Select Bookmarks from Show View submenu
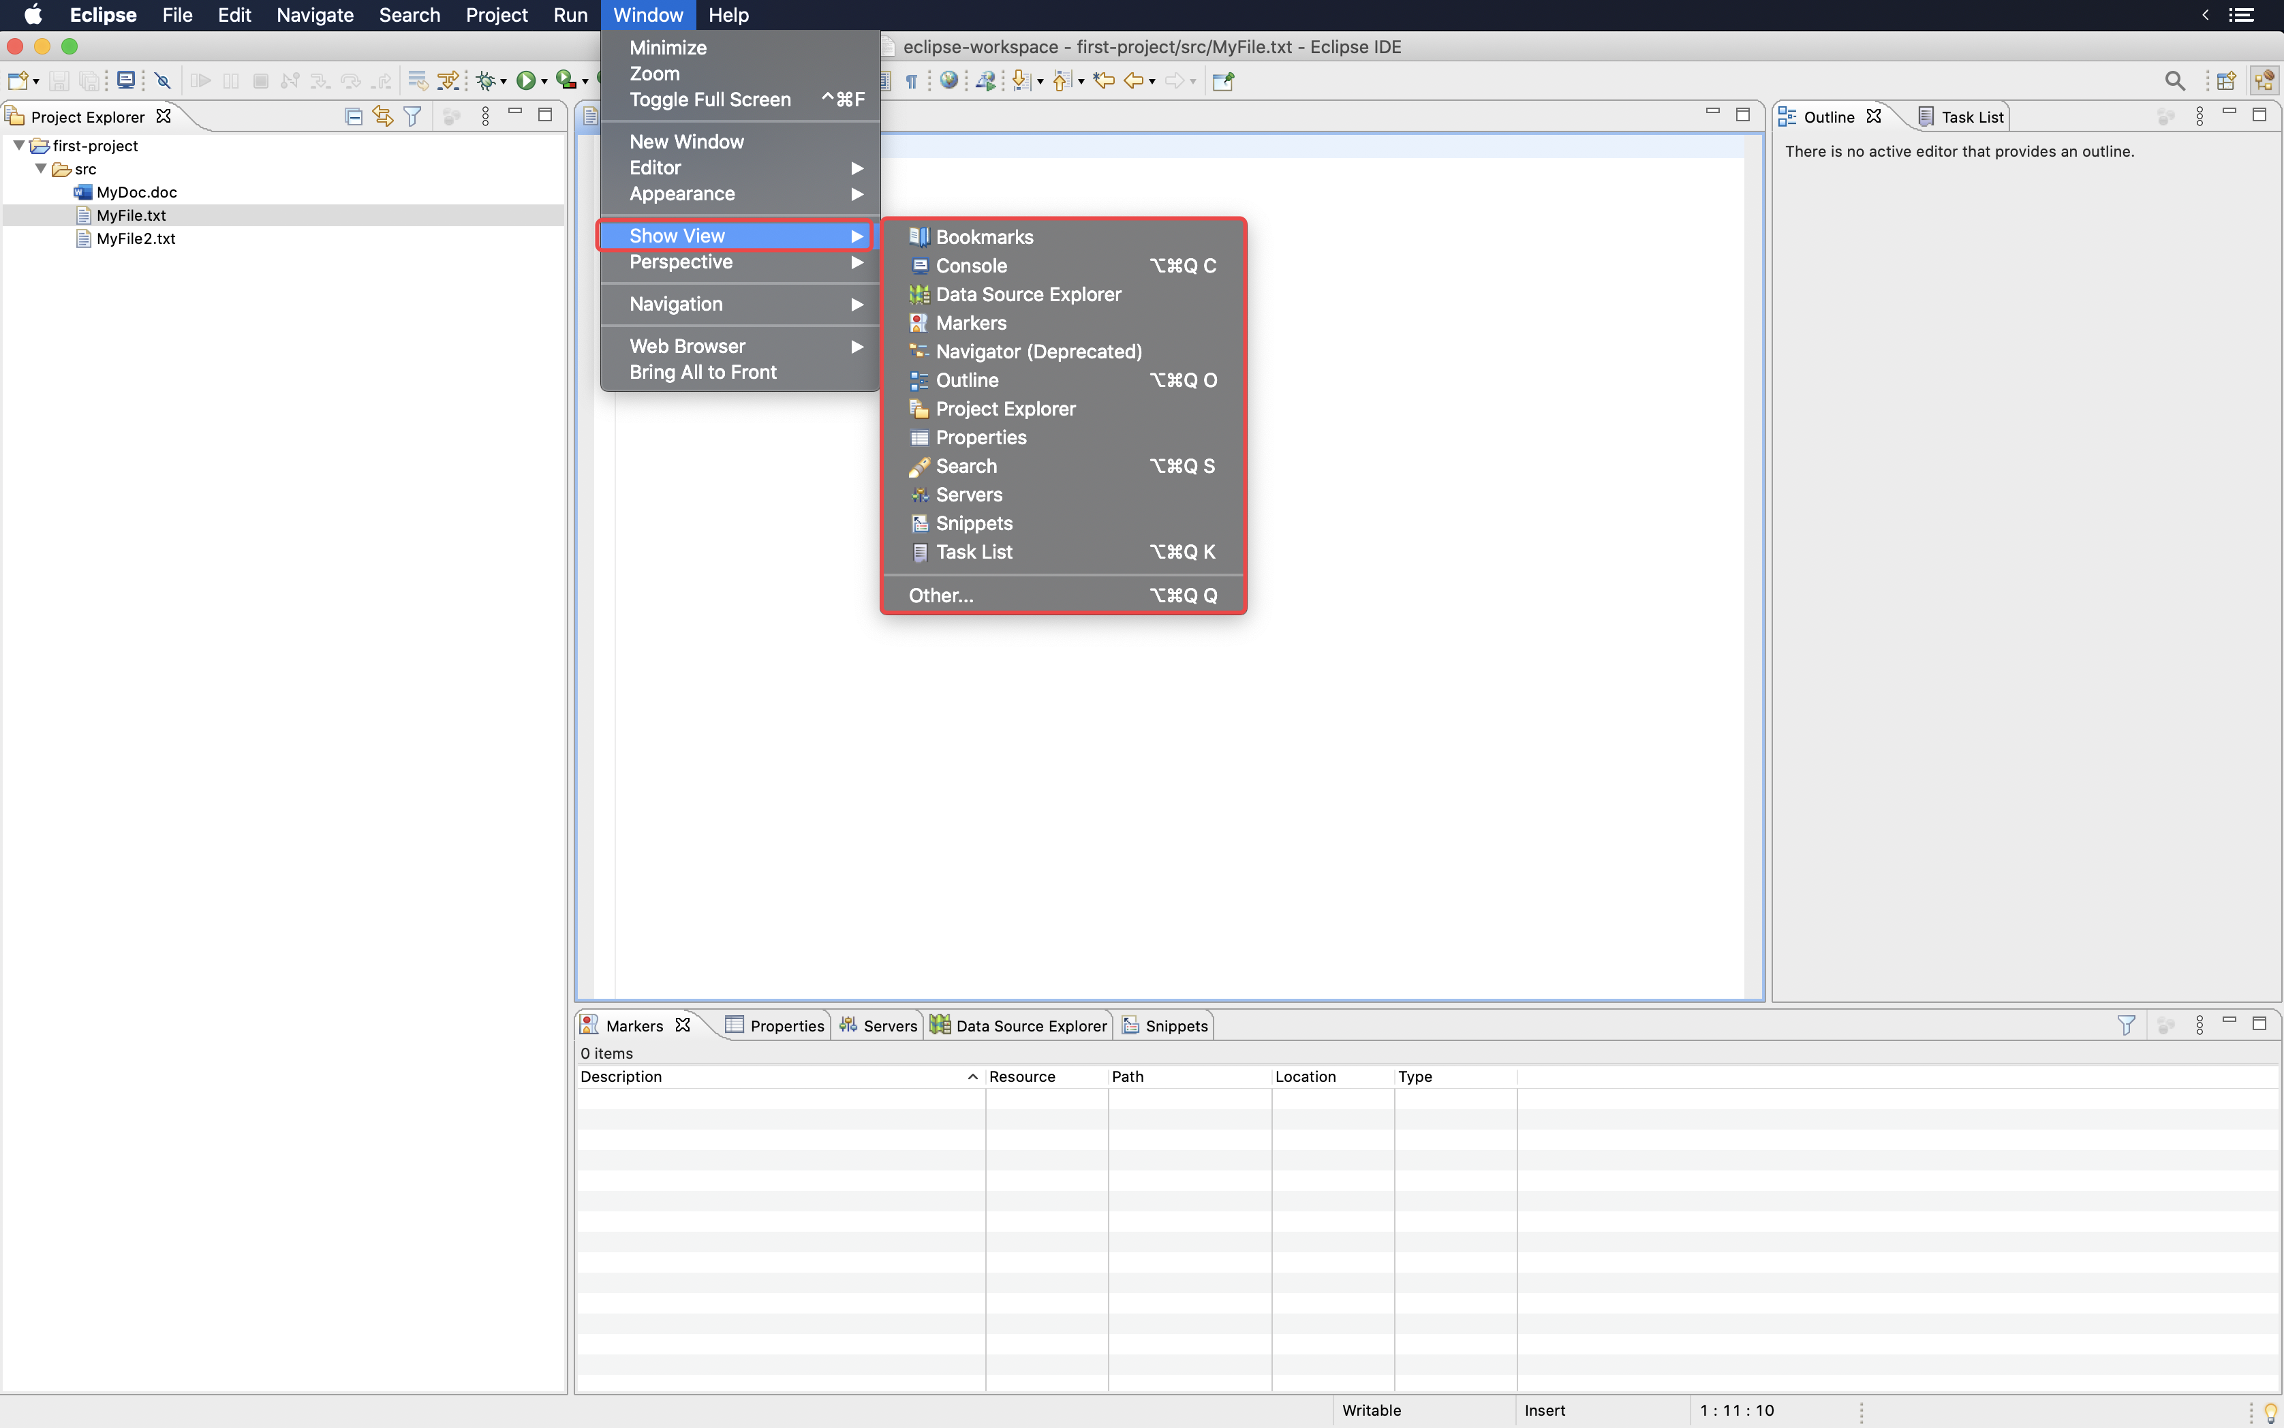Viewport: 2284px width, 1428px height. 1064,237
